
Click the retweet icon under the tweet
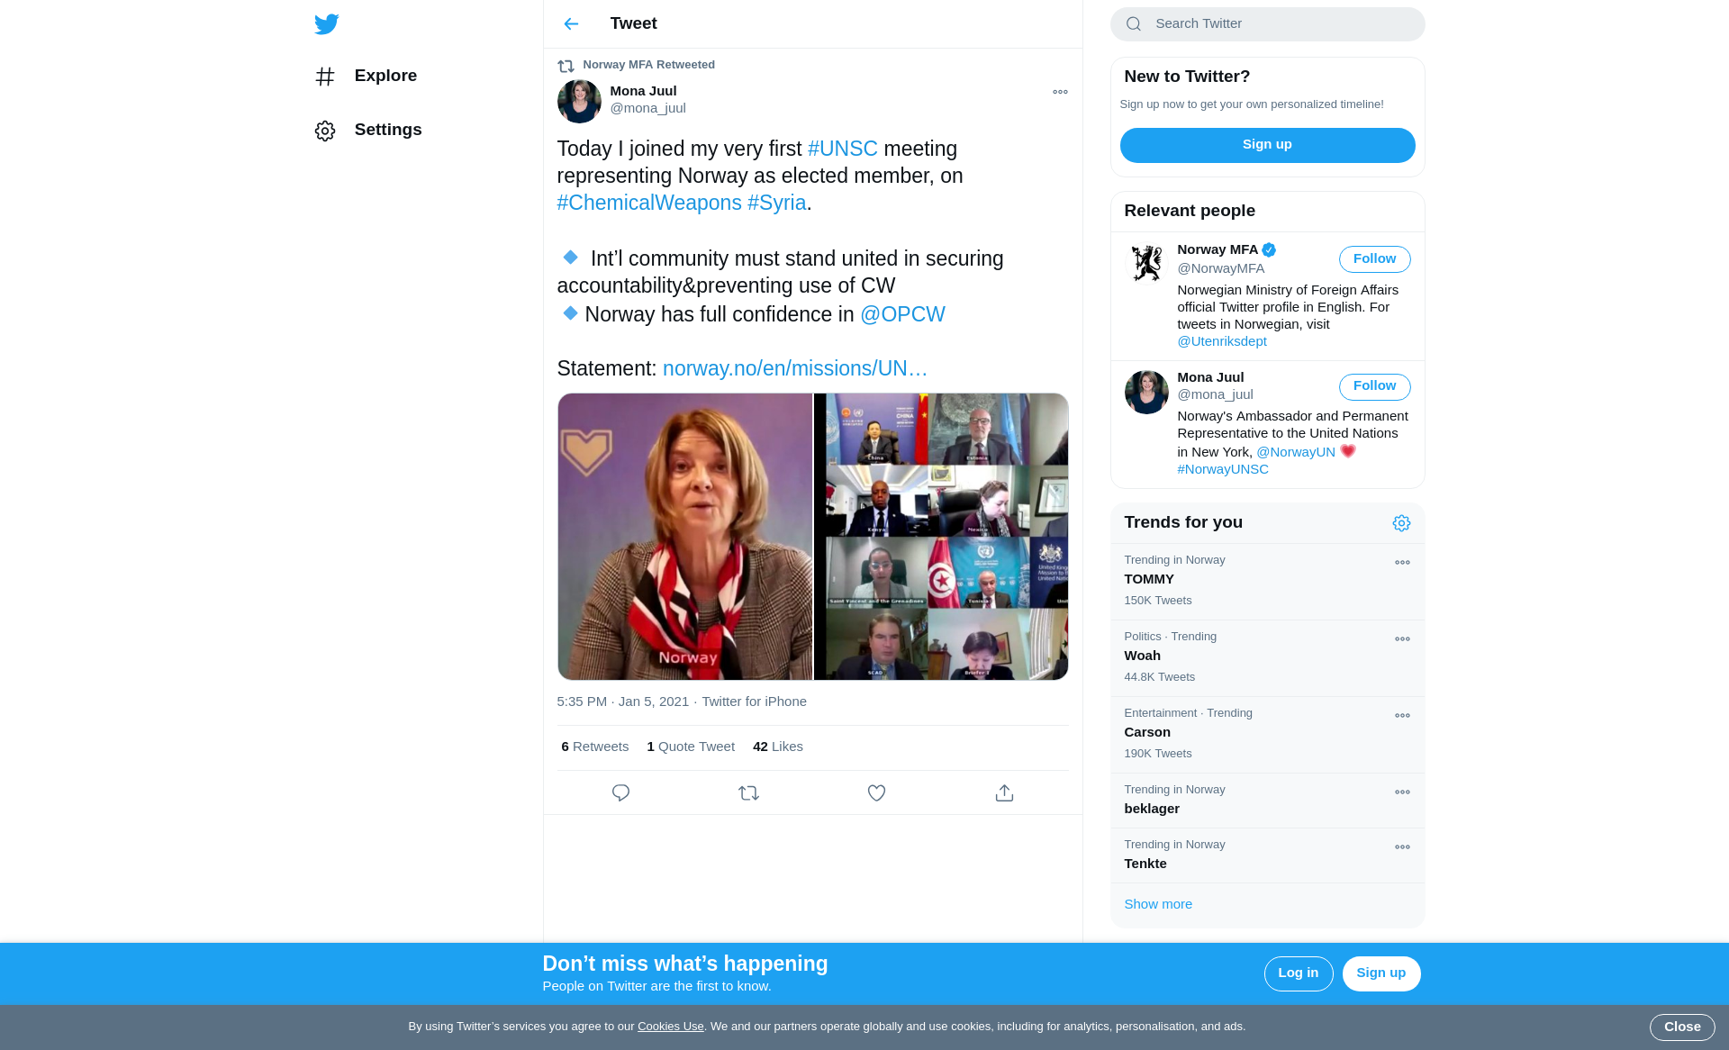(748, 793)
